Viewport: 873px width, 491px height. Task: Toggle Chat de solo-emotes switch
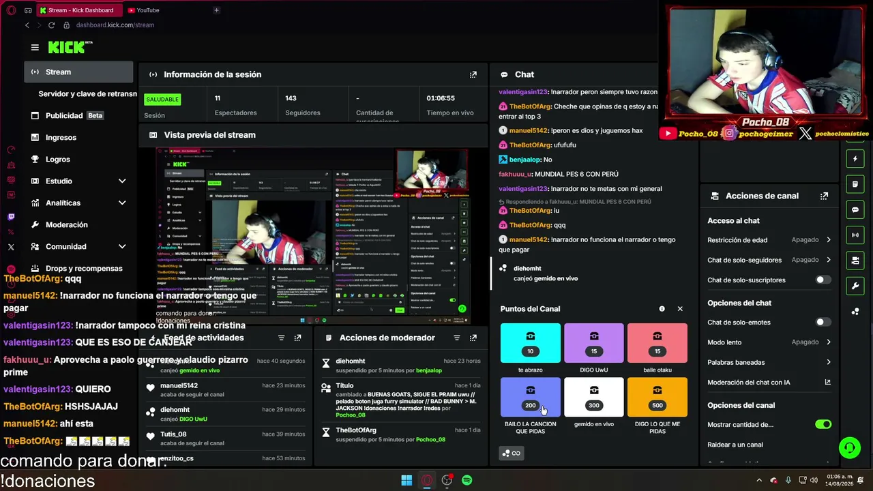(823, 322)
